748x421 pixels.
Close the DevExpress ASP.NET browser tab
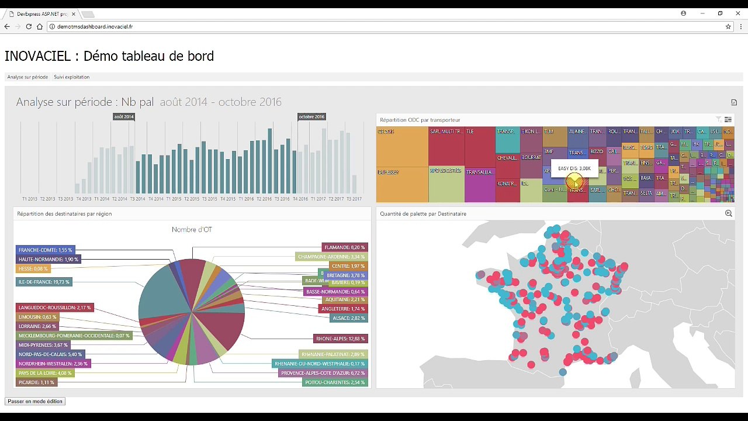(x=74, y=13)
